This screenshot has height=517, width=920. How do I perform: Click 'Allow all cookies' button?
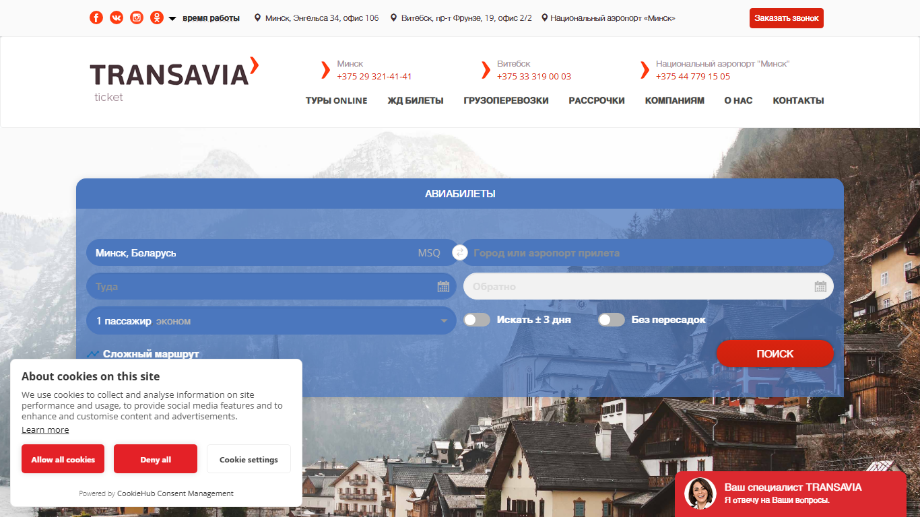coord(63,459)
